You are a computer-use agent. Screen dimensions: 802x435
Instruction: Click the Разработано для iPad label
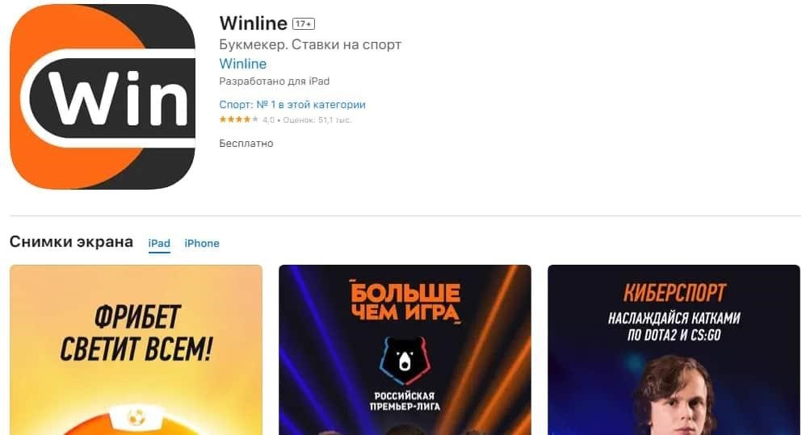[274, 82]
